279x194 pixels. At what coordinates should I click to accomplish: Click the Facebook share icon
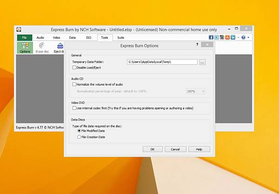click(x=211, y=37)
